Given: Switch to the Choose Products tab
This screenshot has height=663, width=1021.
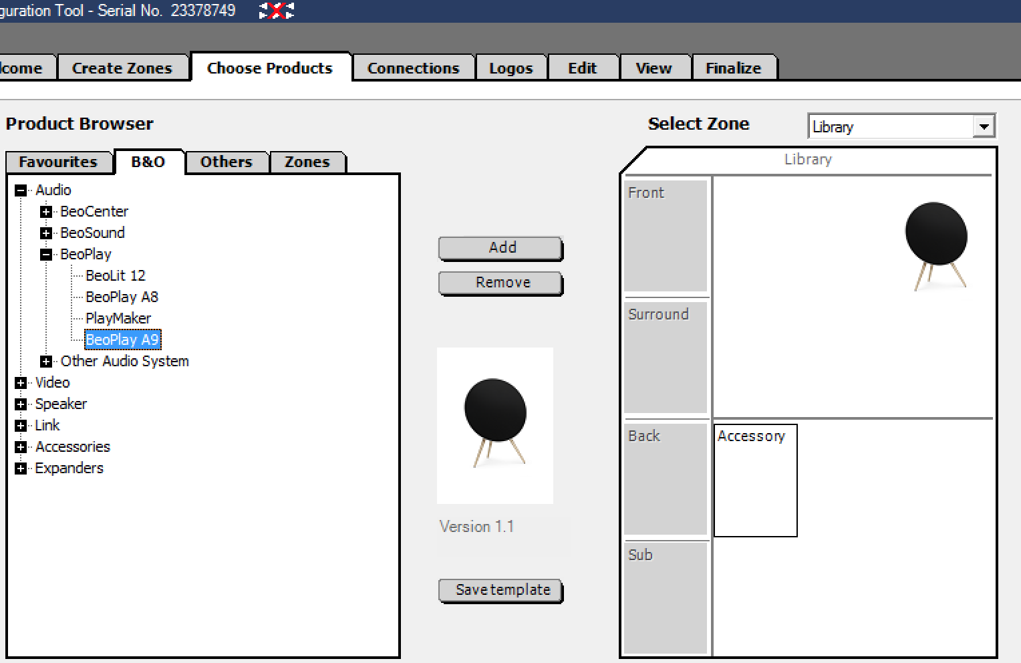Looking at the screenshot, I should pos(270,68).
